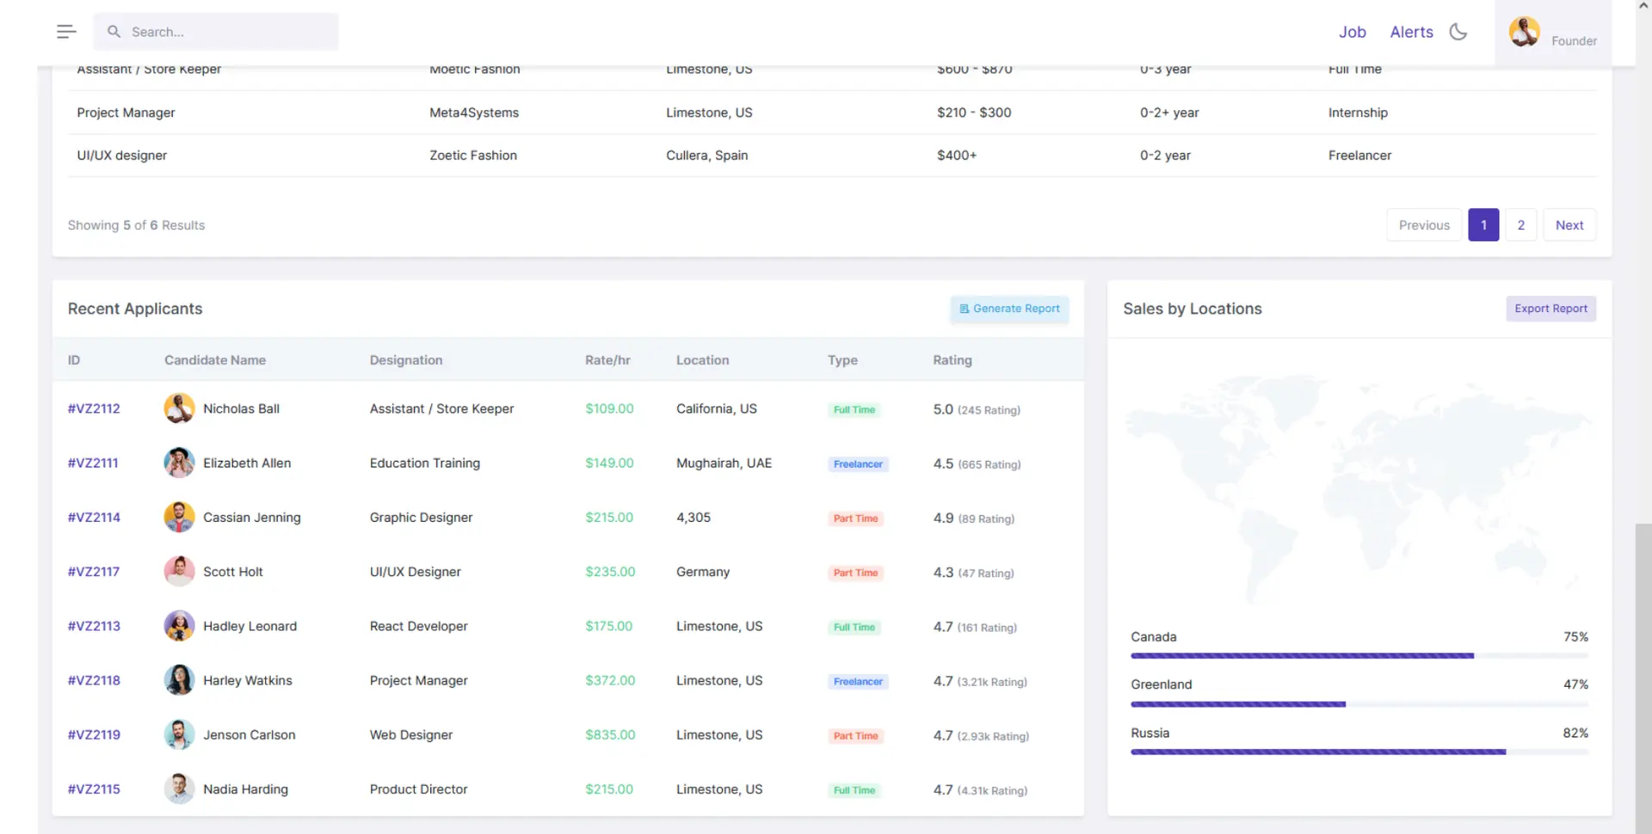
Task: Open applicant #VZ2118 details
Action: 94,679
